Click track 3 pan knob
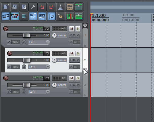 (54, 85)
